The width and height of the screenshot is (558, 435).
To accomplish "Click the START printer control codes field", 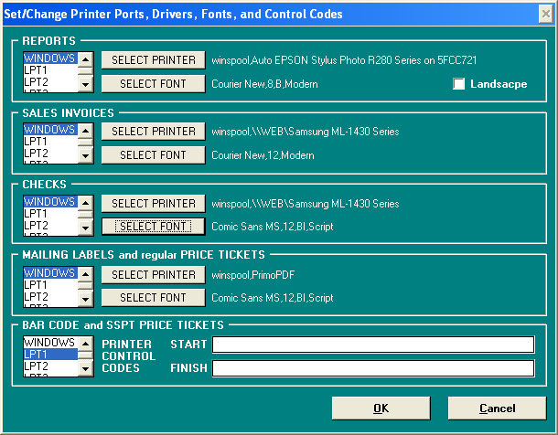I will (372, 345).
